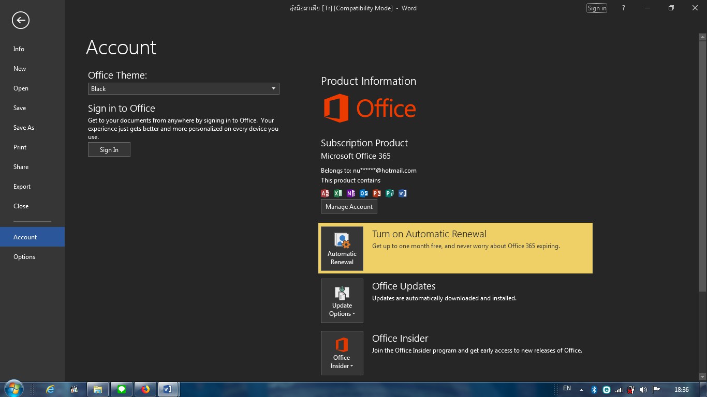Open the ESET tray icon
The height and width of the screenshot is (397, 707).
[606, 390]
